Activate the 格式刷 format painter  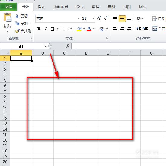[23, 31]
